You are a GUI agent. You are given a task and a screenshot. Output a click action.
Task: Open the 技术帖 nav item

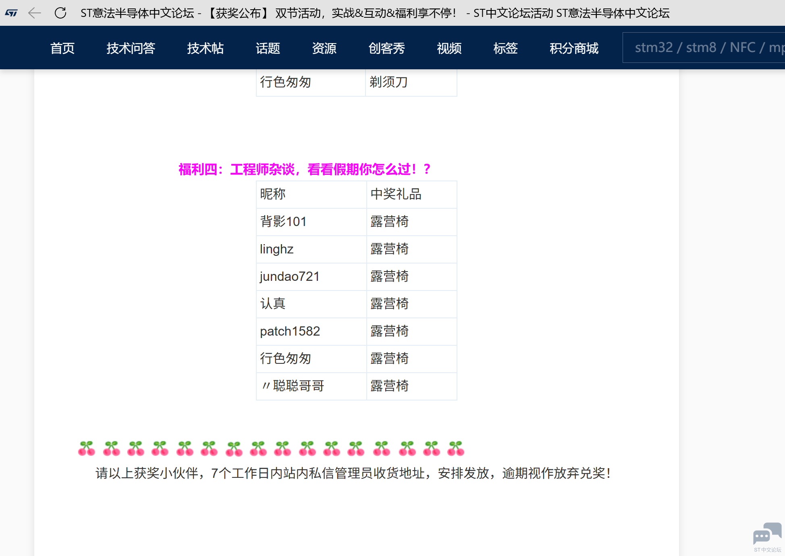[206, 48]
